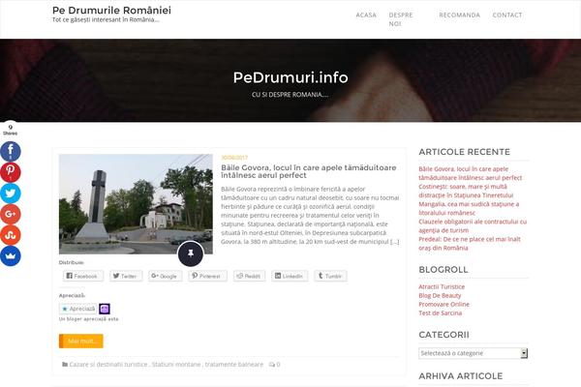Click the dark pushpin sticky-post icon
Screen dimensions: 581x387
(191, 254)
